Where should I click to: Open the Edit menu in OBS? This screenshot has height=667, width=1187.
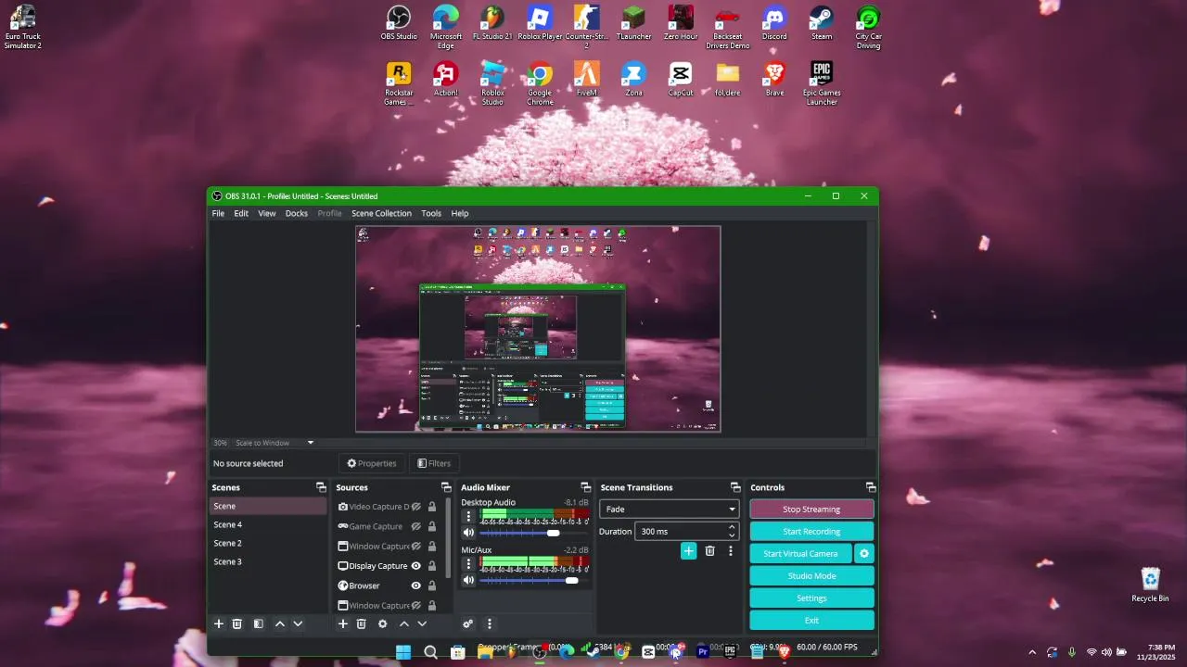coord(241,213)
